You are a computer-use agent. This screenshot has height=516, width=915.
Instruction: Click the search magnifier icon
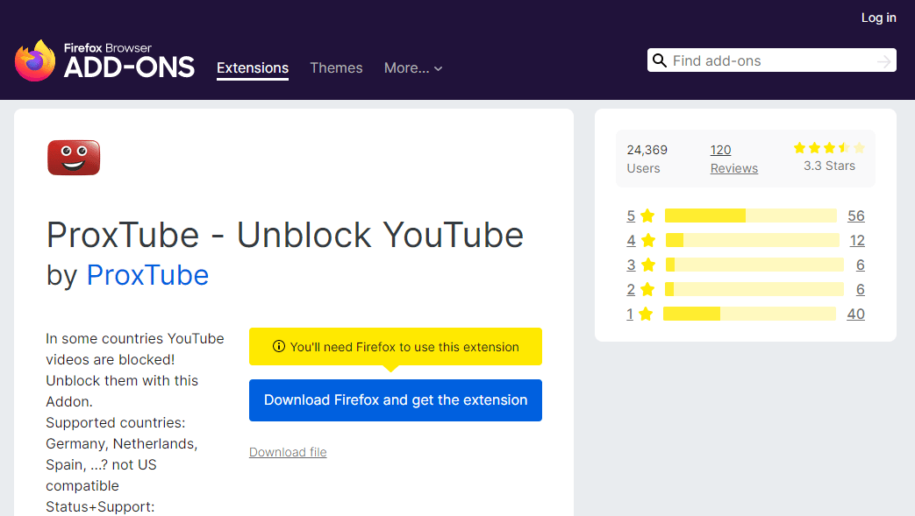click(660, 60)
